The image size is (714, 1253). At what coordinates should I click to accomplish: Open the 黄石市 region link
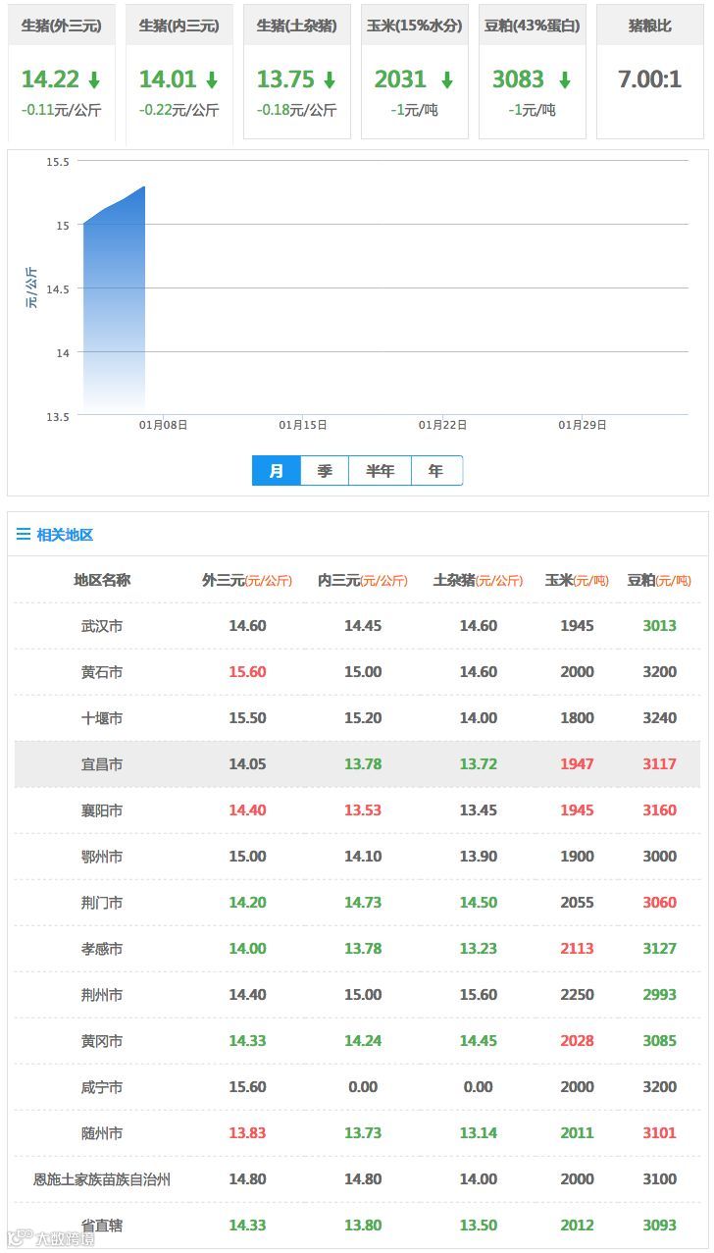(102, 672)
